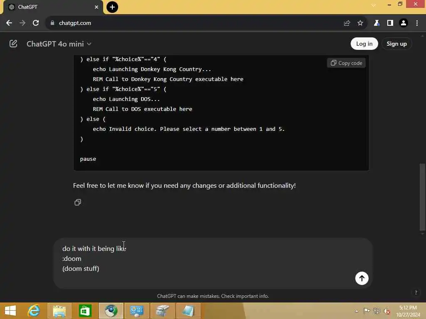
Task: Click the 'ChatGPT can make mistakes' notice
Action: tap(213, 296)
